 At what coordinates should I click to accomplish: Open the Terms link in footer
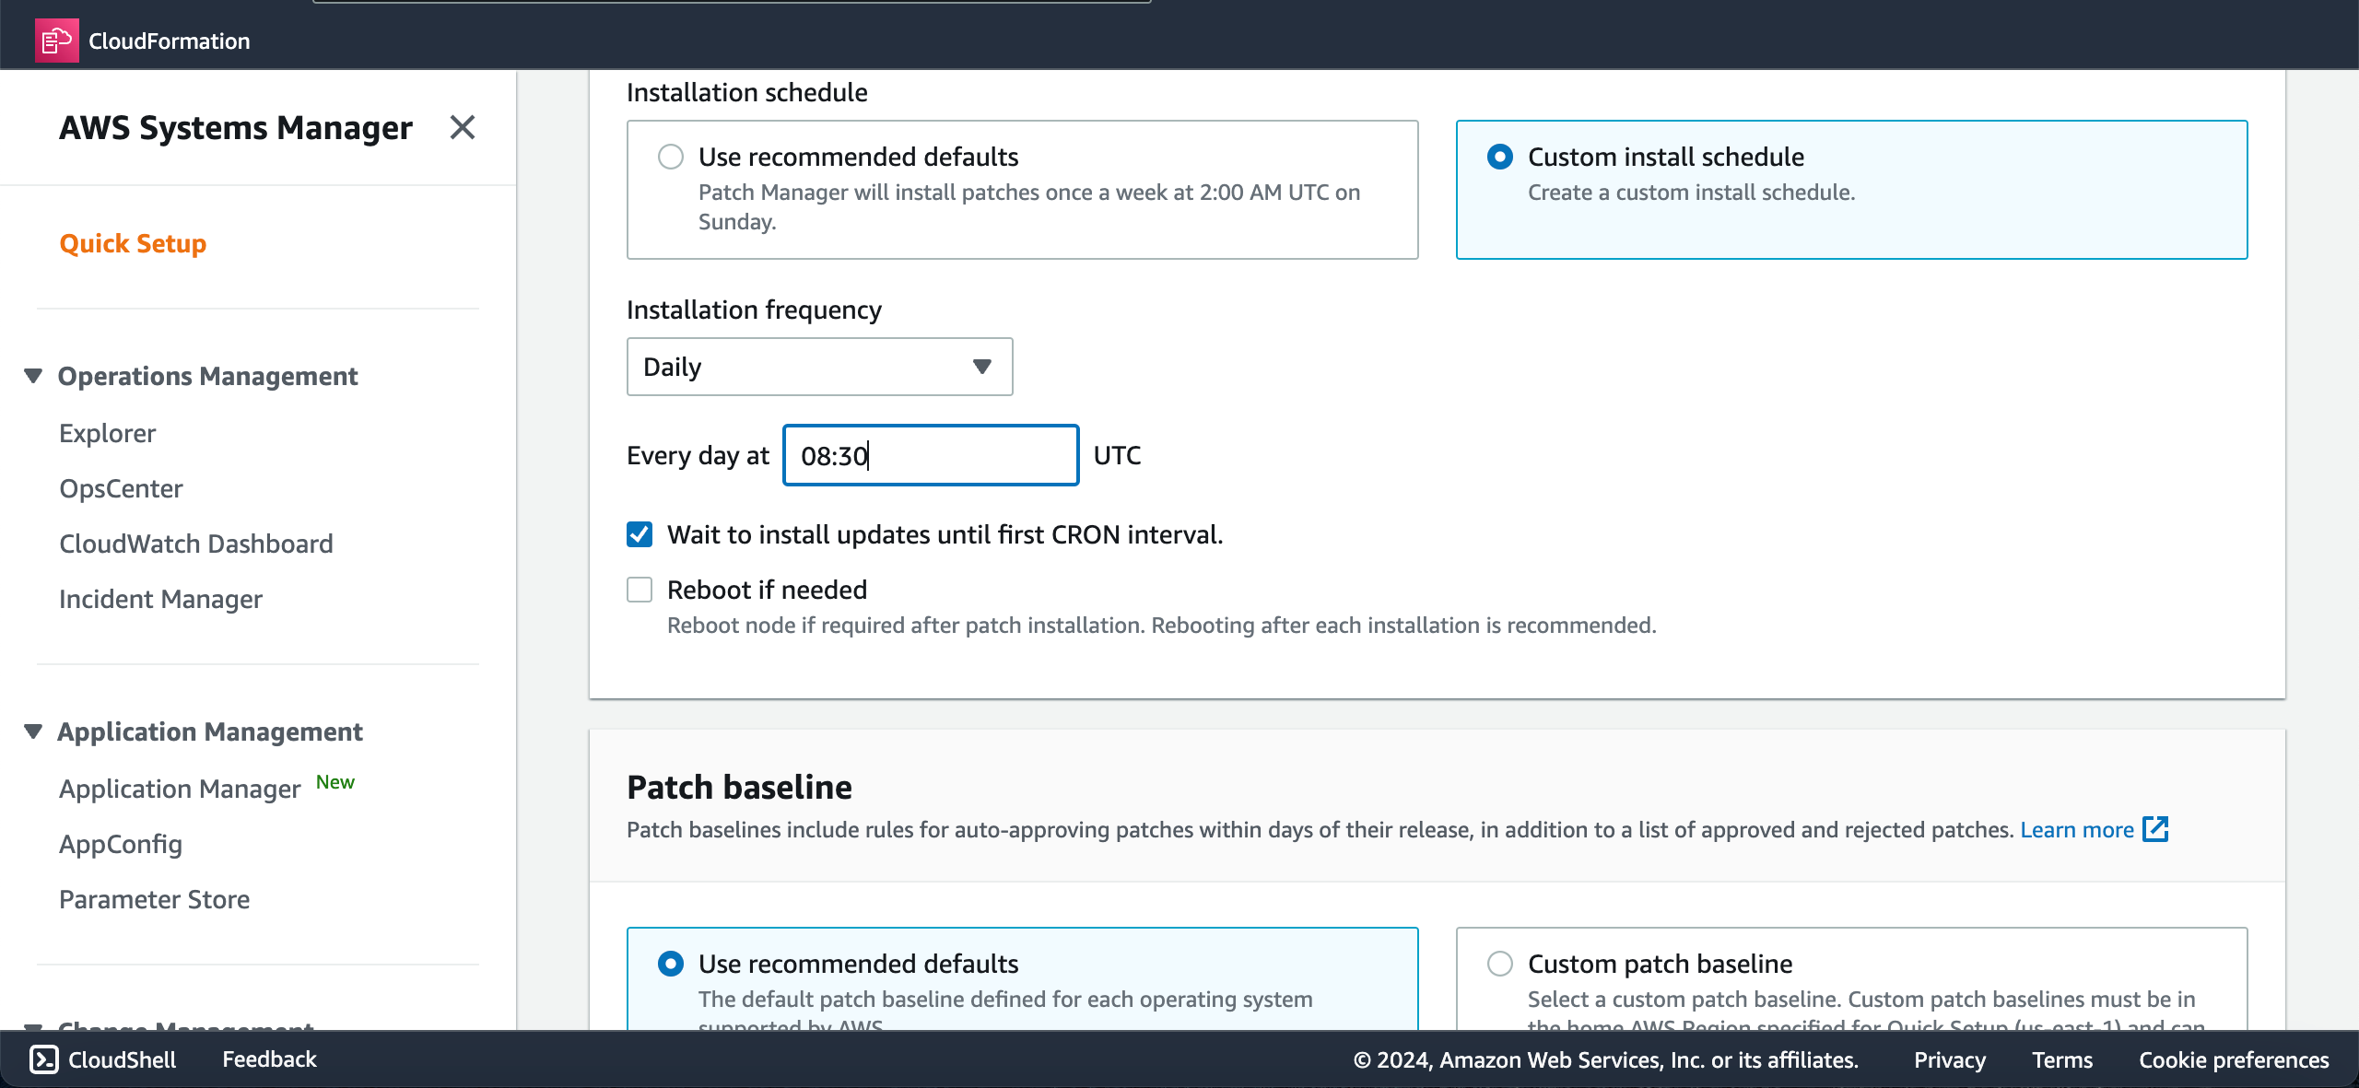2062,1059
